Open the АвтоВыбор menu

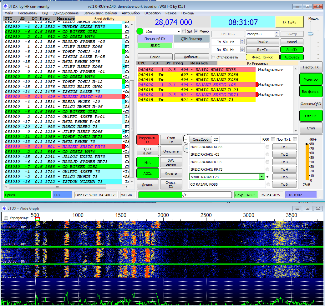click(130, 13)
